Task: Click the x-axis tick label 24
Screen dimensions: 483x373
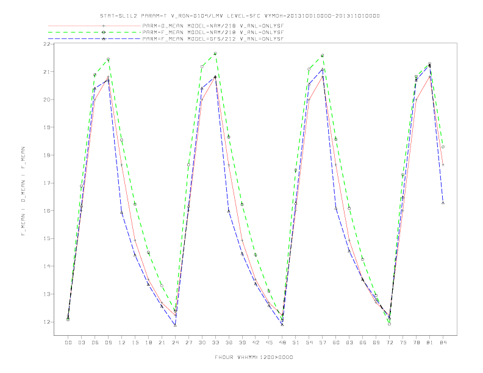Action: [175, 343]
